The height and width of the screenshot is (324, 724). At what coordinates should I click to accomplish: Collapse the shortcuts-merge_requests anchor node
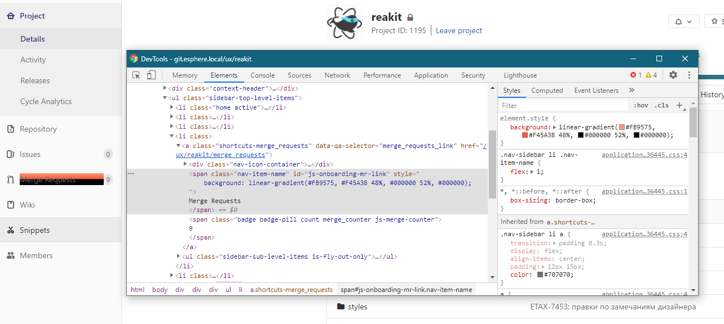click(179, 146)
